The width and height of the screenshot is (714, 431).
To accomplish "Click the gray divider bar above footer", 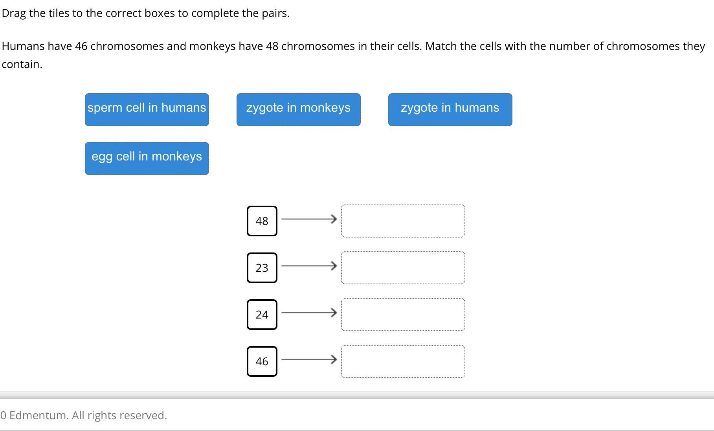I will [x=357, y=395].
